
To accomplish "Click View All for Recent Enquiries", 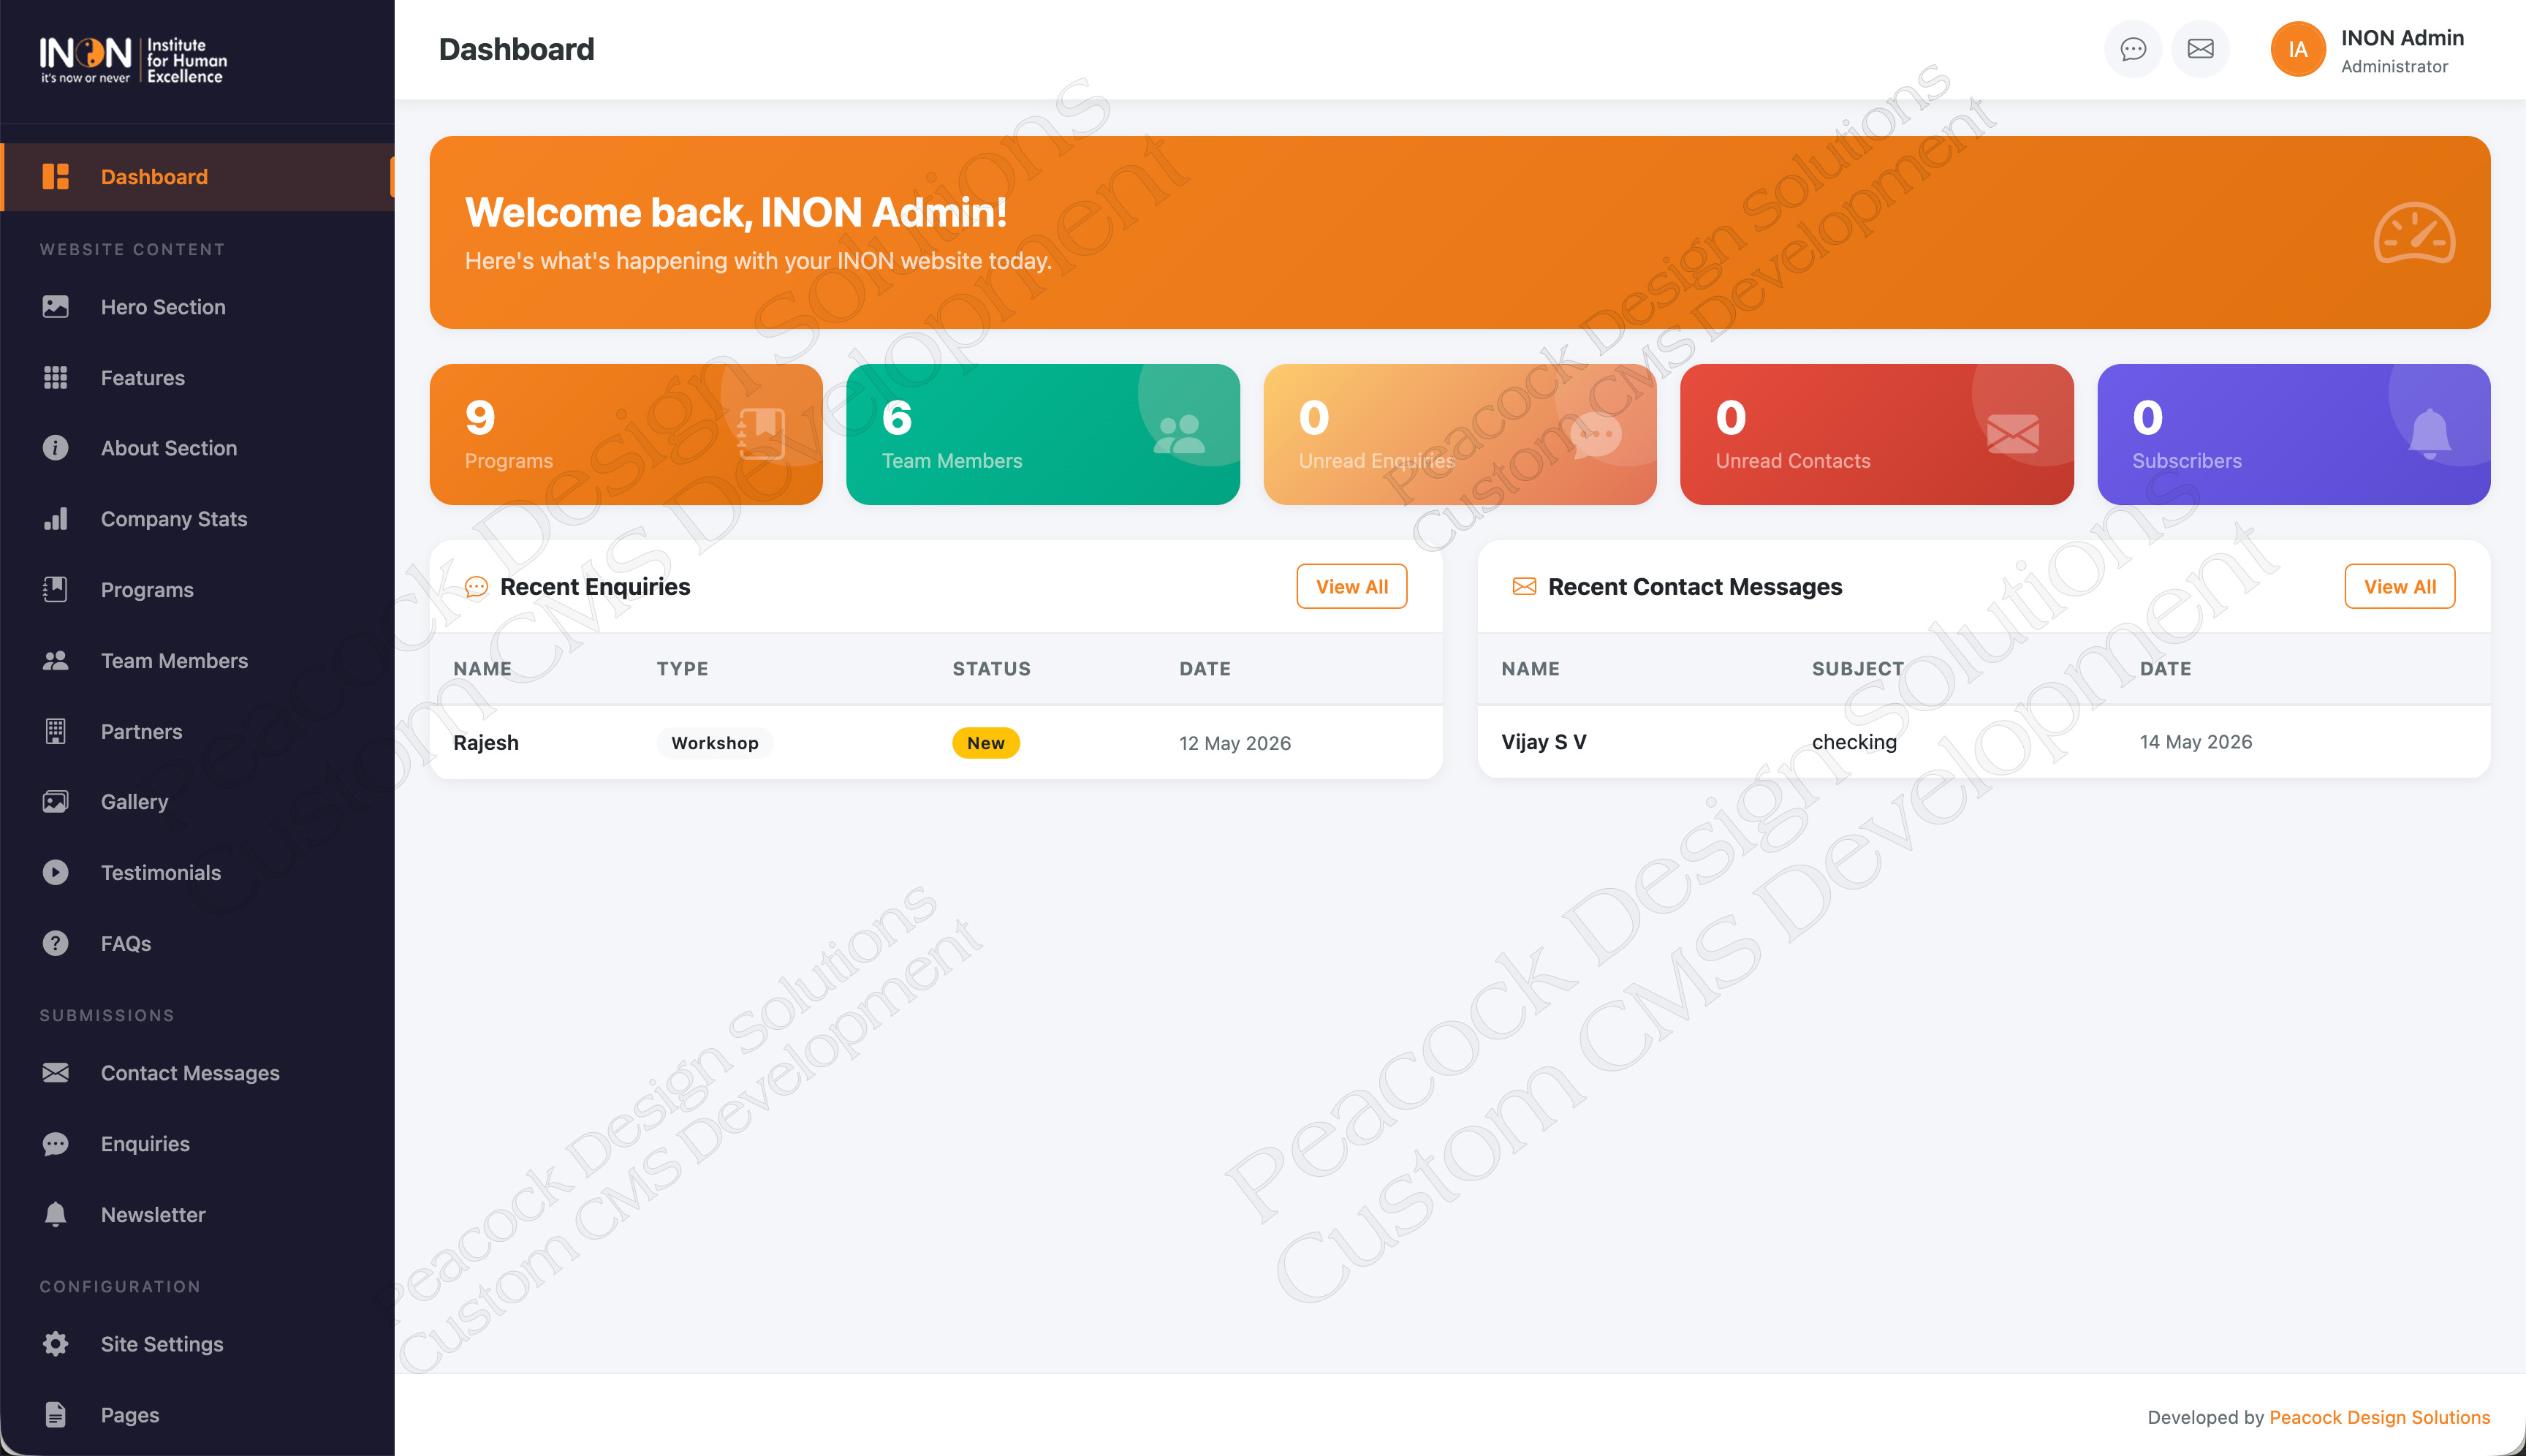I will coord(1351,587).
